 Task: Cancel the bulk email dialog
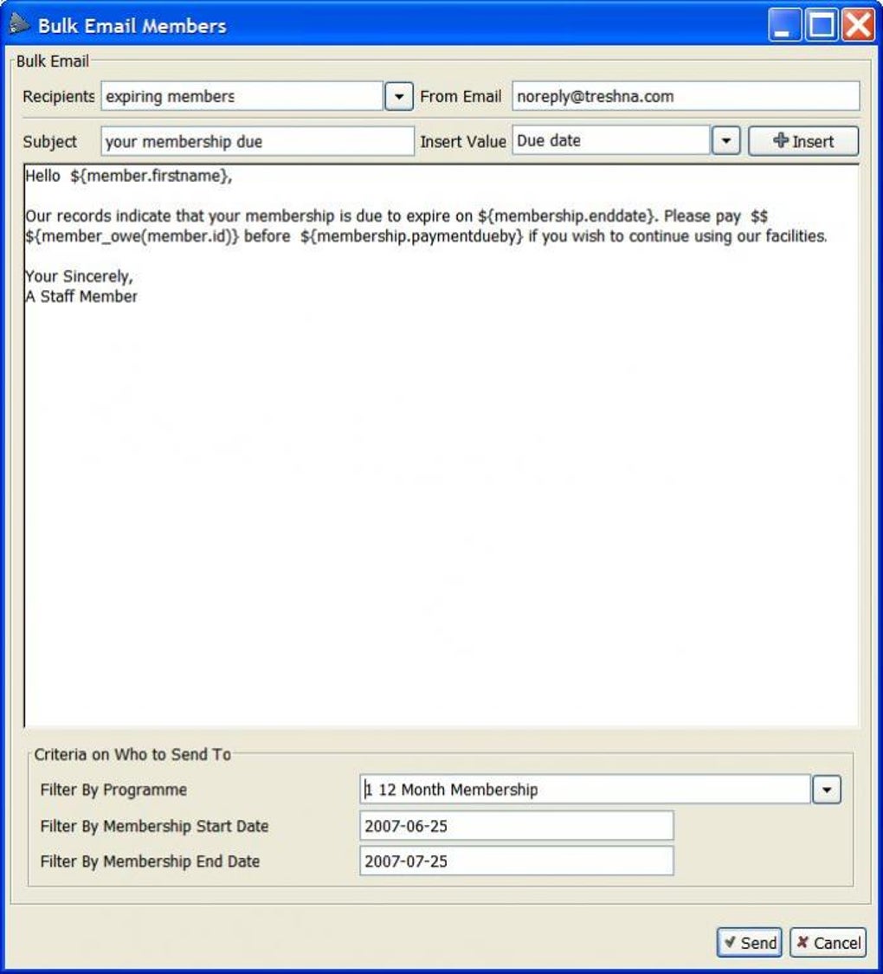pos(828,942)
